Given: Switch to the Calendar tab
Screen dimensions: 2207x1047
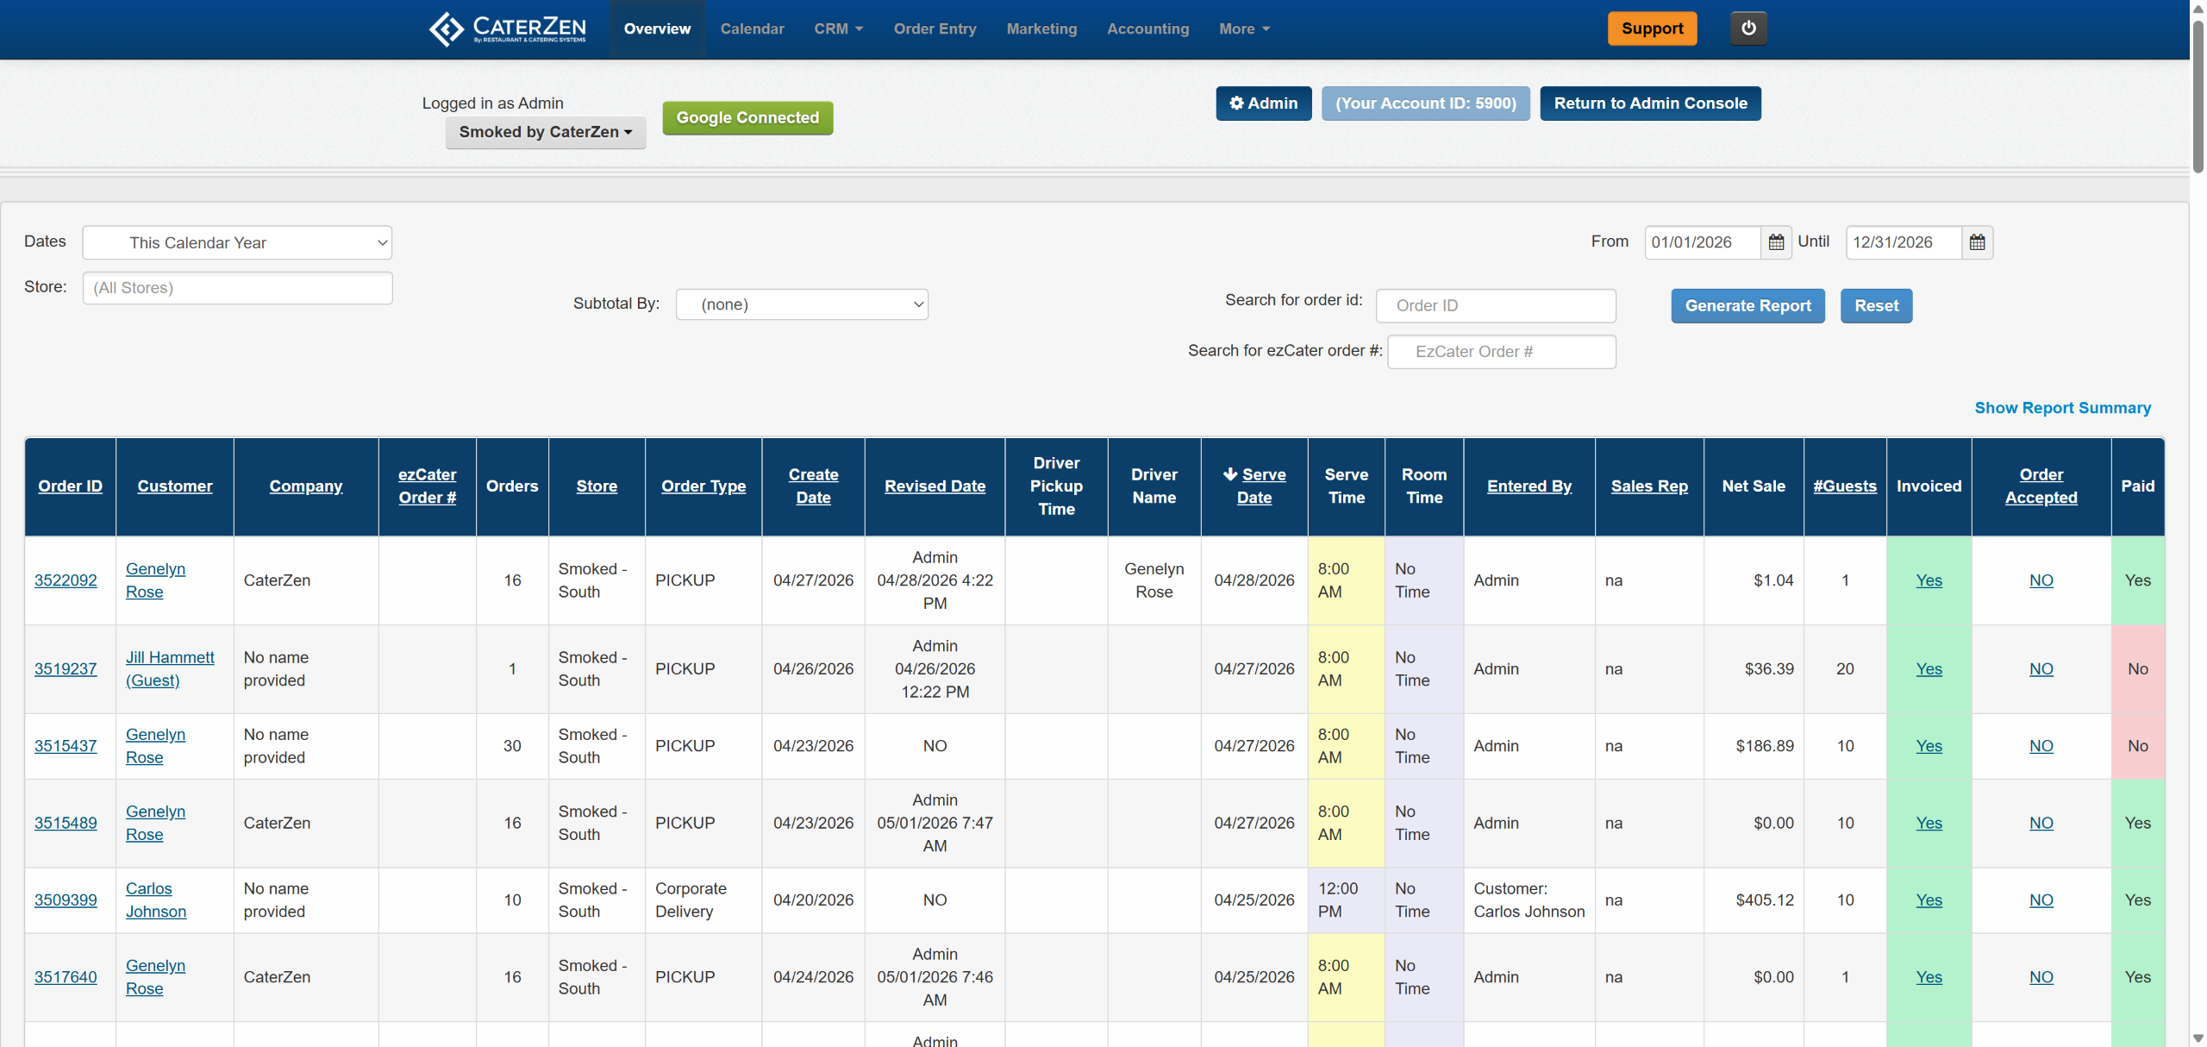Looking at the screenshot, I should pos(752,28).
